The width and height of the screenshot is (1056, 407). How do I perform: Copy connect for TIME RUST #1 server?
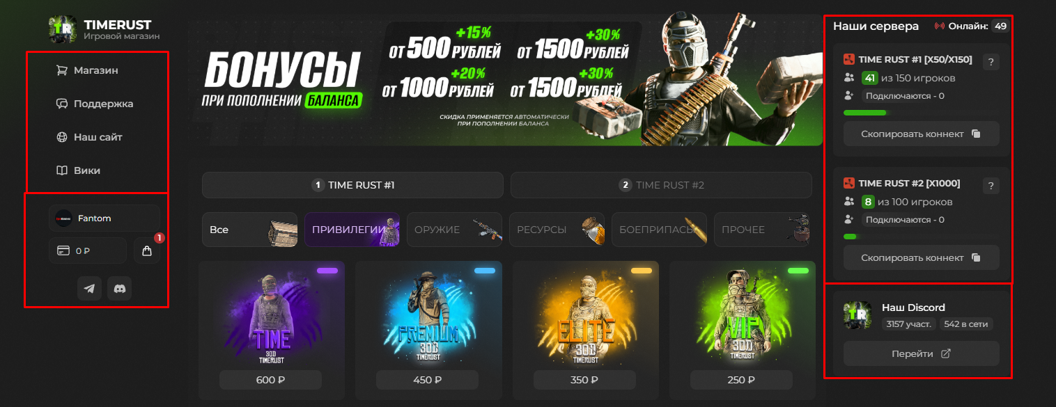921,134
